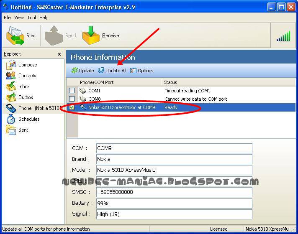
Task: Check the COM1 checkbox
Action: (72, 91)
